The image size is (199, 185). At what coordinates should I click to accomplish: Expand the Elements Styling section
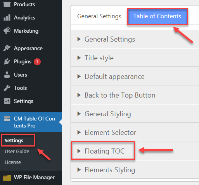(135, 170)
